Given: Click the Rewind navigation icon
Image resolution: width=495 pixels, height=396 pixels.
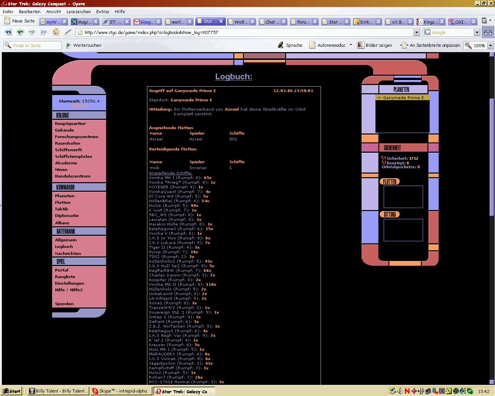Looking at the screenshot, I should tap(8, 32).
